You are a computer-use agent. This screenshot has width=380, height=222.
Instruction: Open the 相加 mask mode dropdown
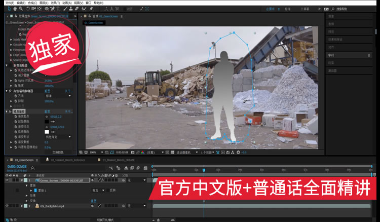(98, 191)
